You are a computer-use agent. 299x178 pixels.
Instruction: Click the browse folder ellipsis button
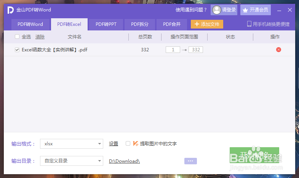[x=190, y=161]
